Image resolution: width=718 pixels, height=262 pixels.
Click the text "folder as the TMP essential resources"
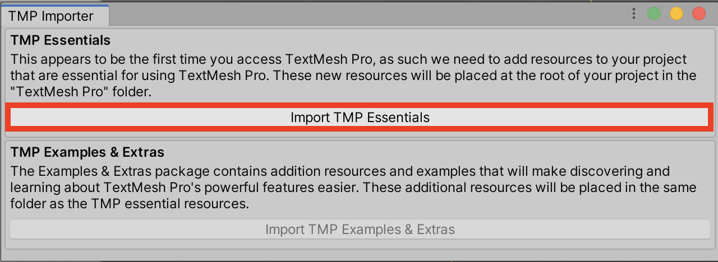tap(129, 204)
